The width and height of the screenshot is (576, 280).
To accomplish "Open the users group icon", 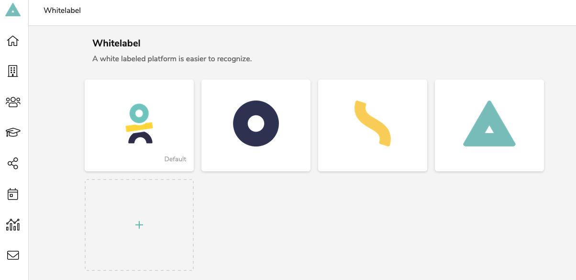I will point(13,102).
